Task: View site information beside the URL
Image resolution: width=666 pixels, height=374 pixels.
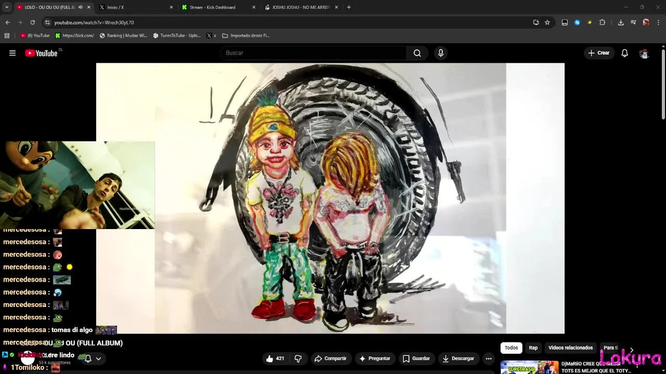Action: (47, 22)
